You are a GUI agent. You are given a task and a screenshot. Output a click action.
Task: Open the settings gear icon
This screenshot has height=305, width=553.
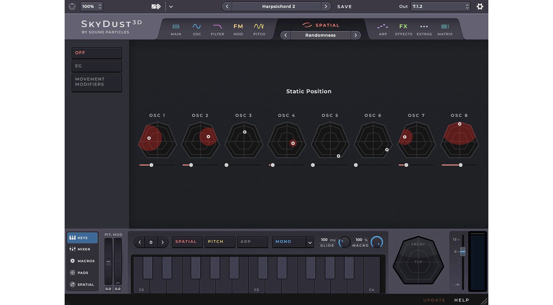click(x=480, y=6)
